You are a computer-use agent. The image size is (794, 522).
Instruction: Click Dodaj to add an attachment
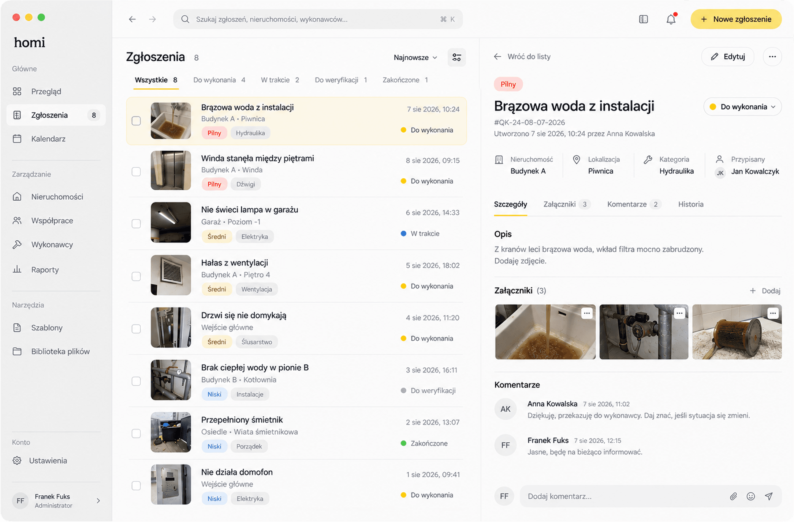tap(765, 291)
